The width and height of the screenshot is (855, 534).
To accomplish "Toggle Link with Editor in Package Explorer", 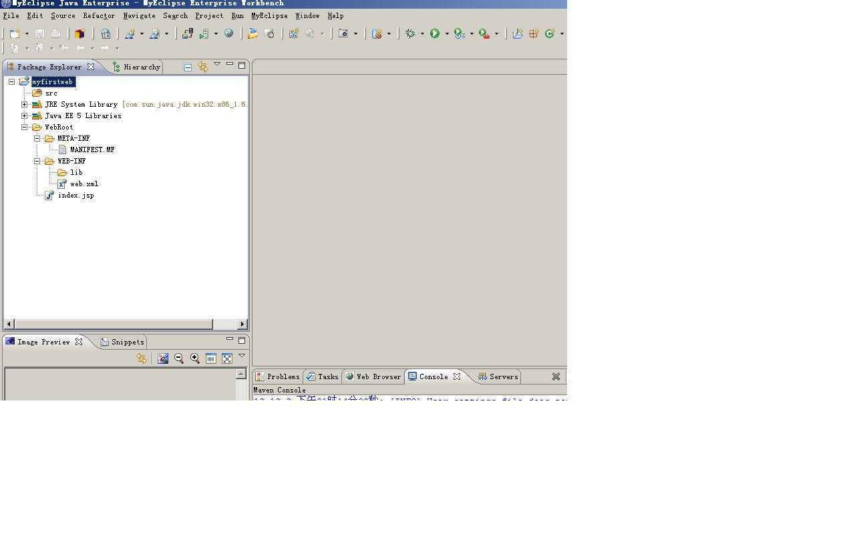I will tap(202, 67).
